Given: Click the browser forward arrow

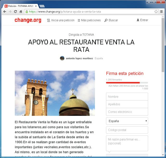Looking at the screenshot, I should [10, 12].
